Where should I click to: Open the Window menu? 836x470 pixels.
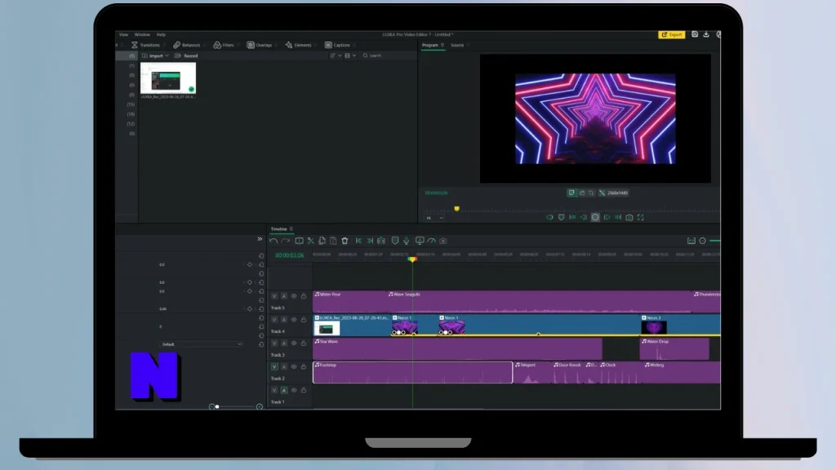(142, 34)
